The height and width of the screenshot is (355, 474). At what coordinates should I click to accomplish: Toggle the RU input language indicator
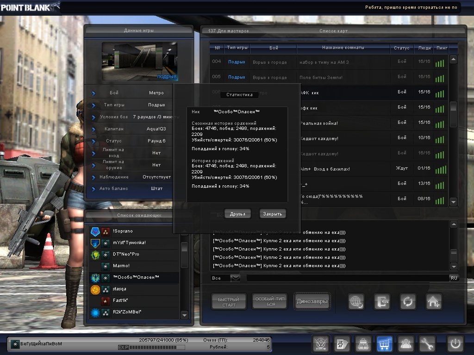454,278
